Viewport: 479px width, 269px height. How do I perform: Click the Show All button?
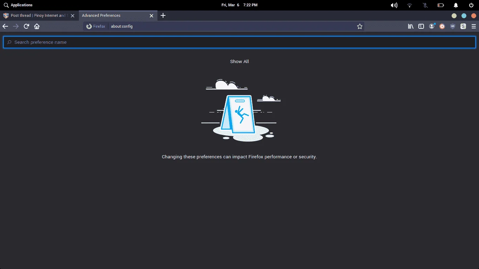(x=239, y=61)
